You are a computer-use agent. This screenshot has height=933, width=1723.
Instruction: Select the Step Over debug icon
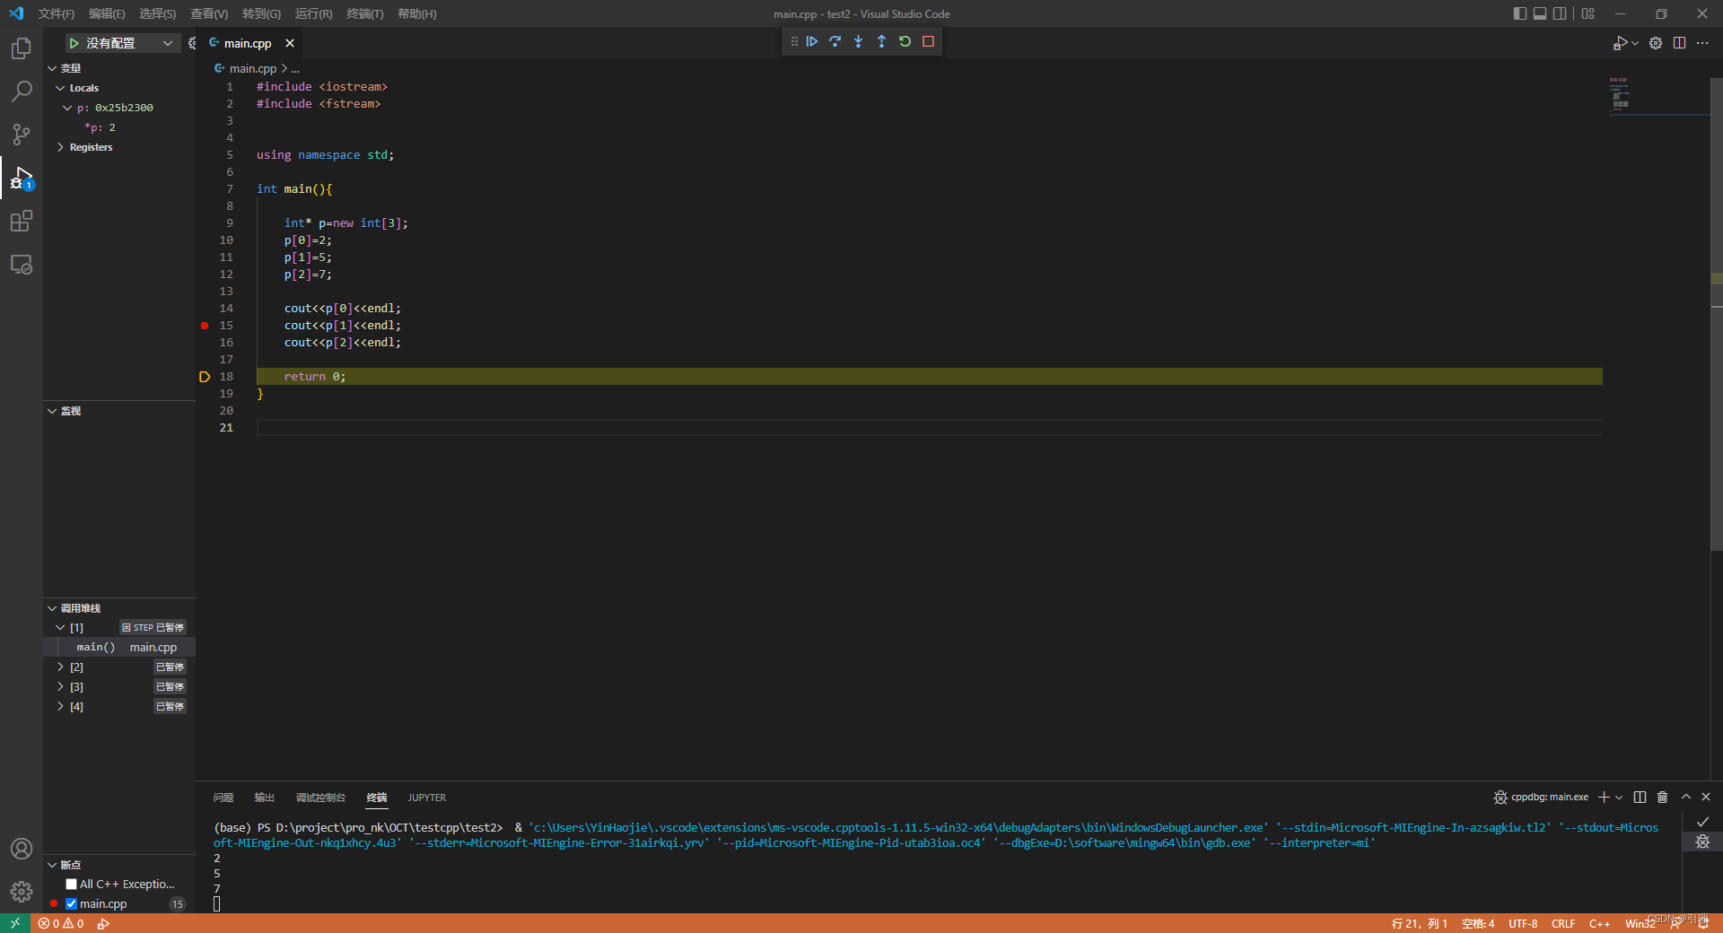(835, 41)
